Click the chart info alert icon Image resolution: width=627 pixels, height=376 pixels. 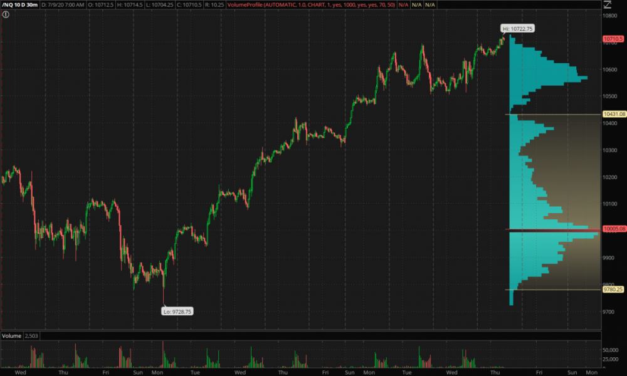point(6,14)
